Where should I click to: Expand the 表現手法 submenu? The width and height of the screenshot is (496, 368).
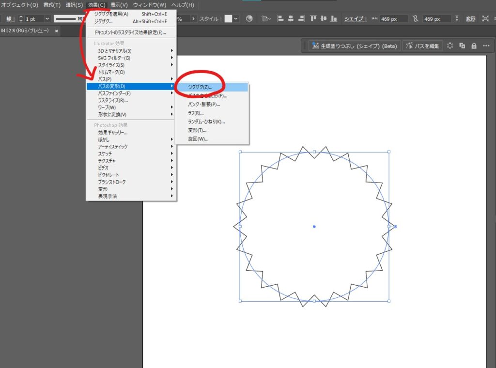(131, 196)
